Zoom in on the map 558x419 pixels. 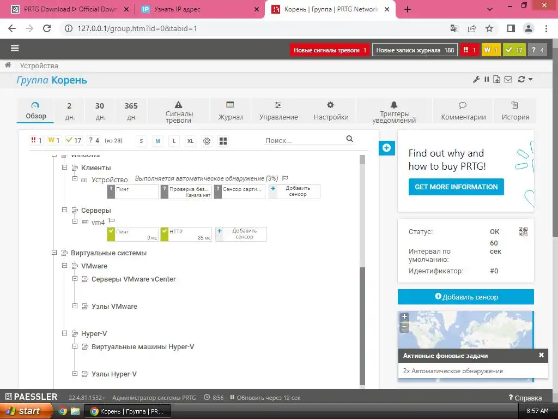404,317
